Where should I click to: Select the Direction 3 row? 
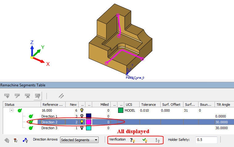click(49, 128)
